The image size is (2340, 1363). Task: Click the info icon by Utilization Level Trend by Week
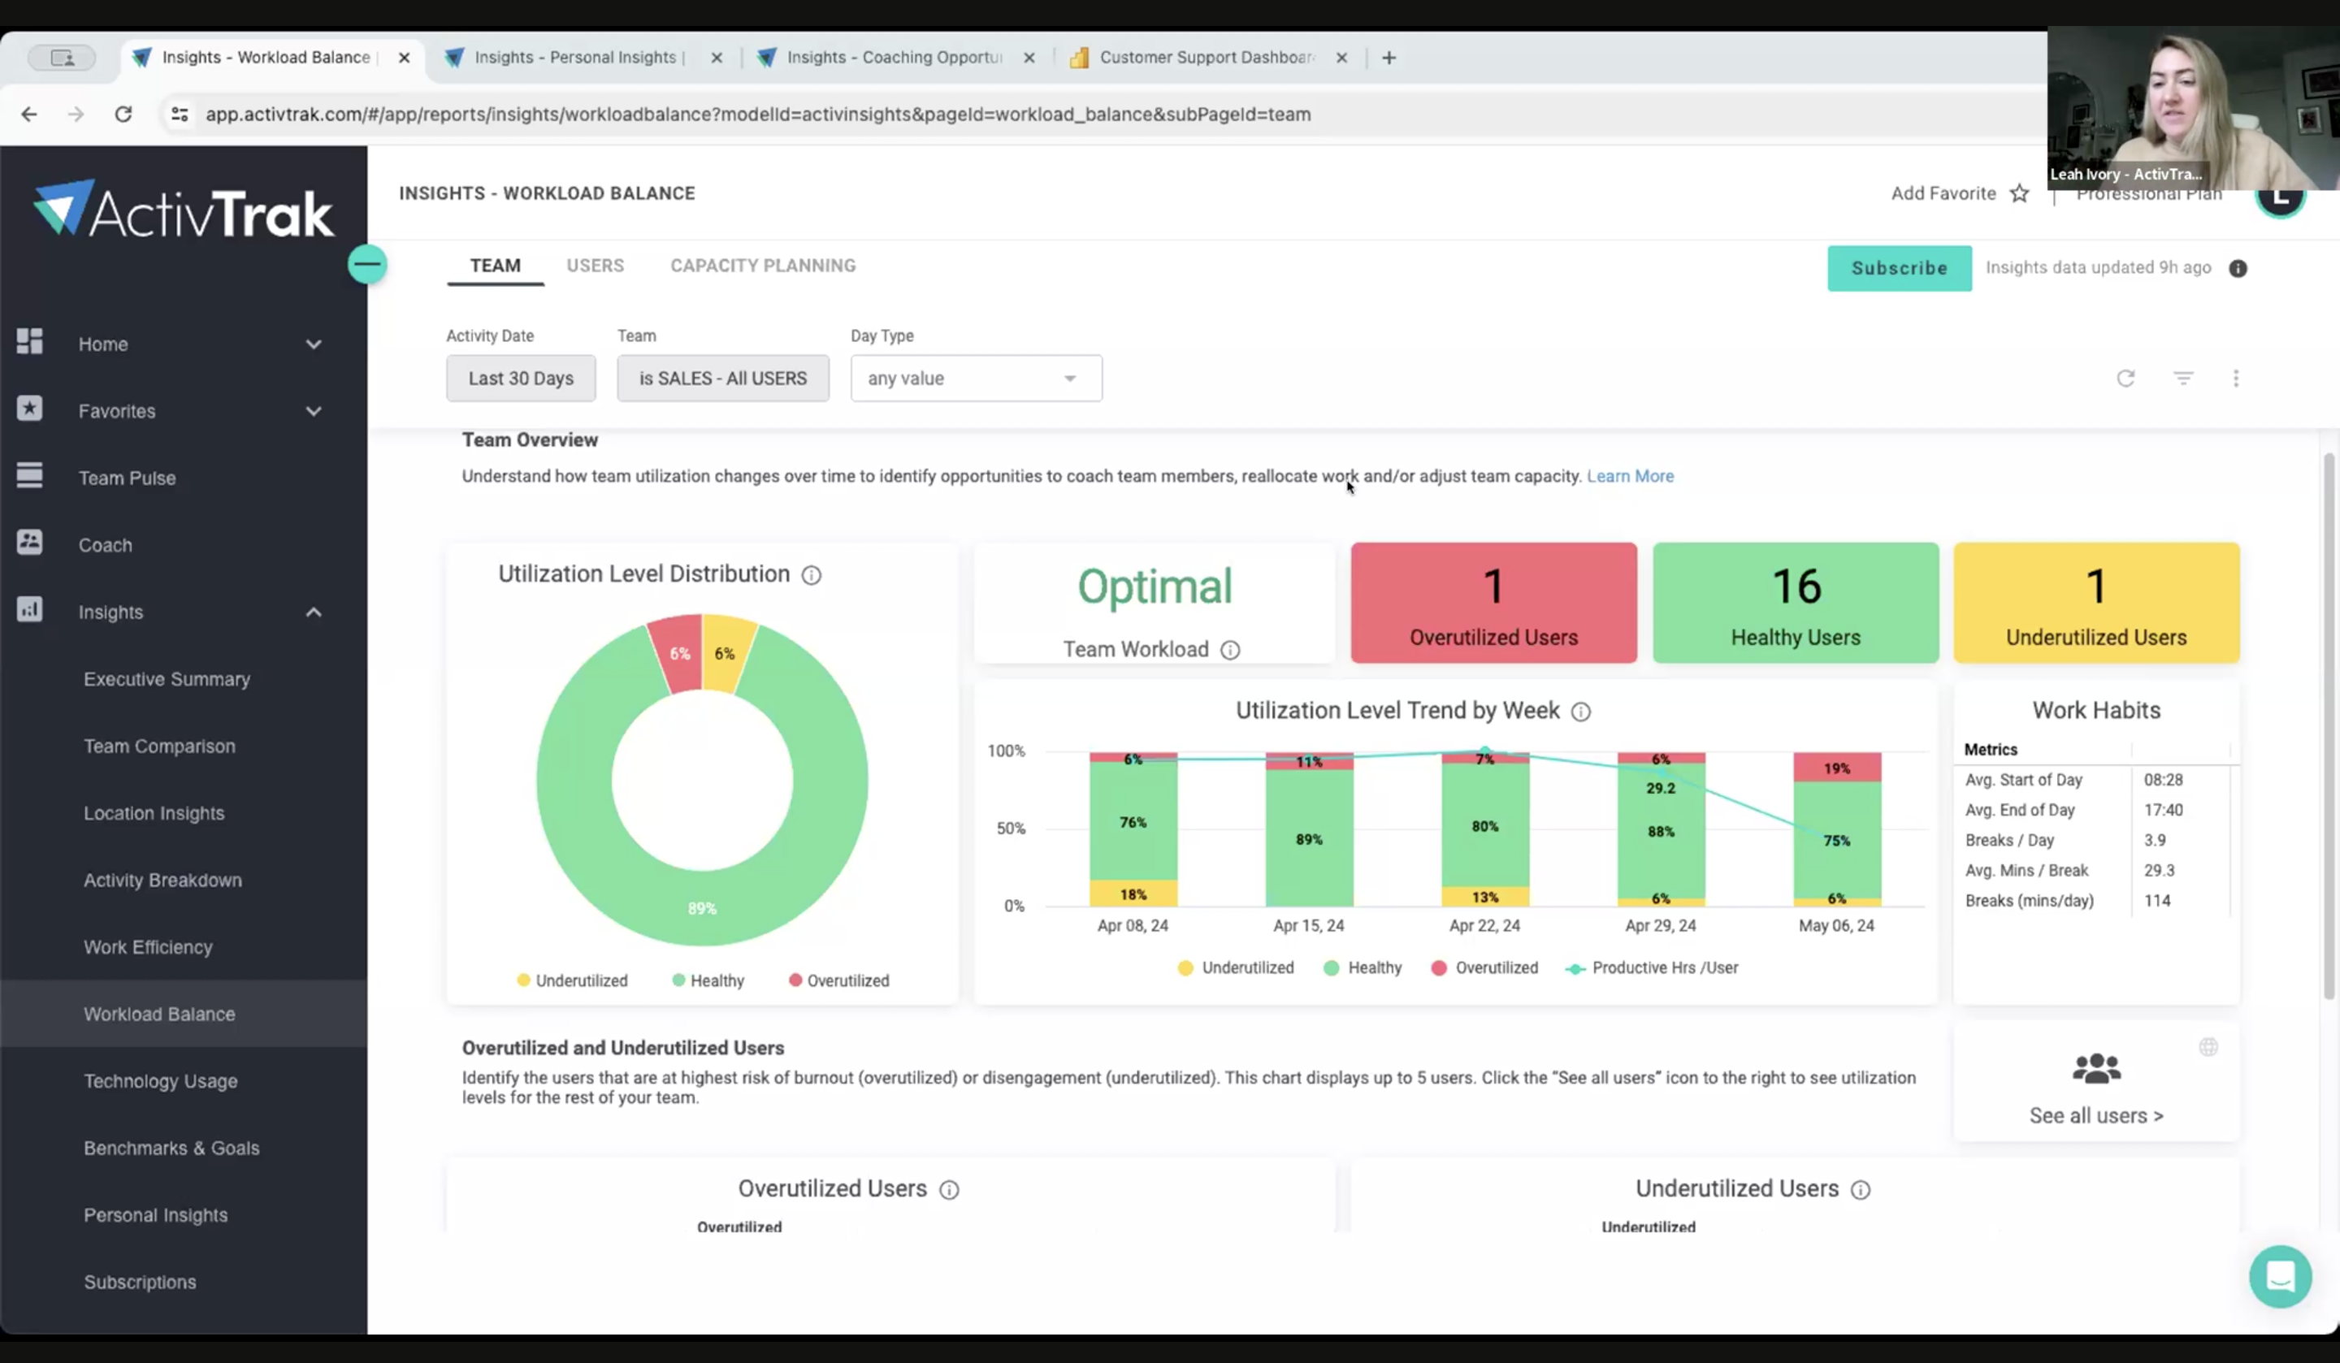[1580, 712]
